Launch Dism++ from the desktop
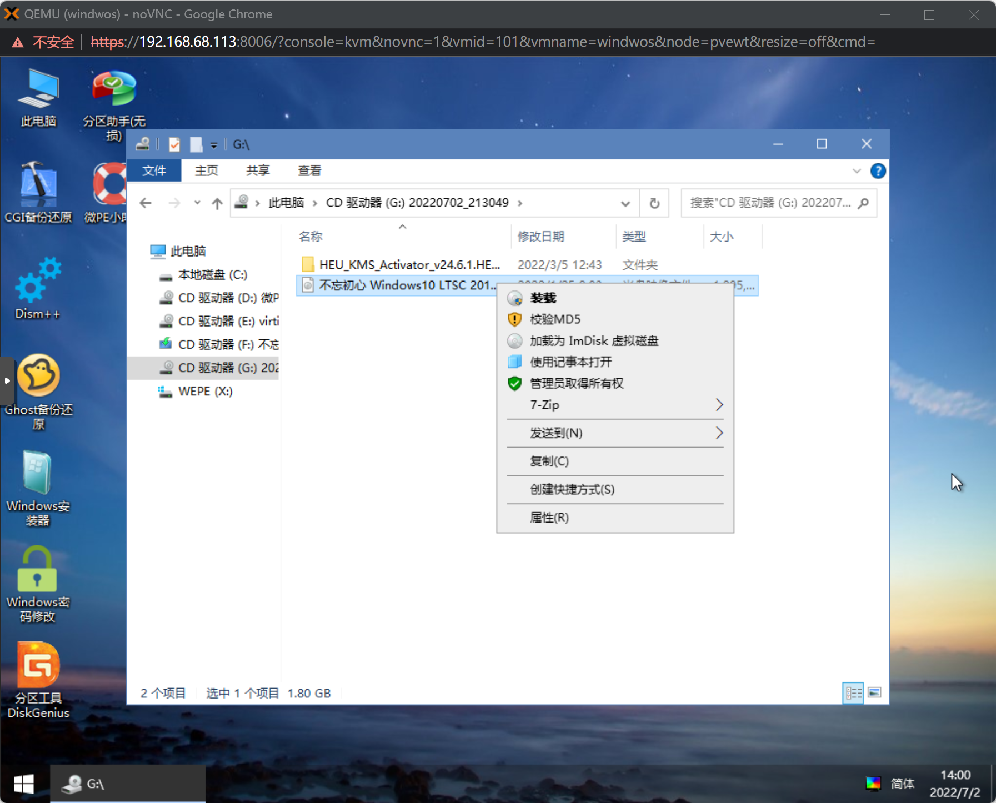Viewport: 996px width, 803px height. [38, 288]
